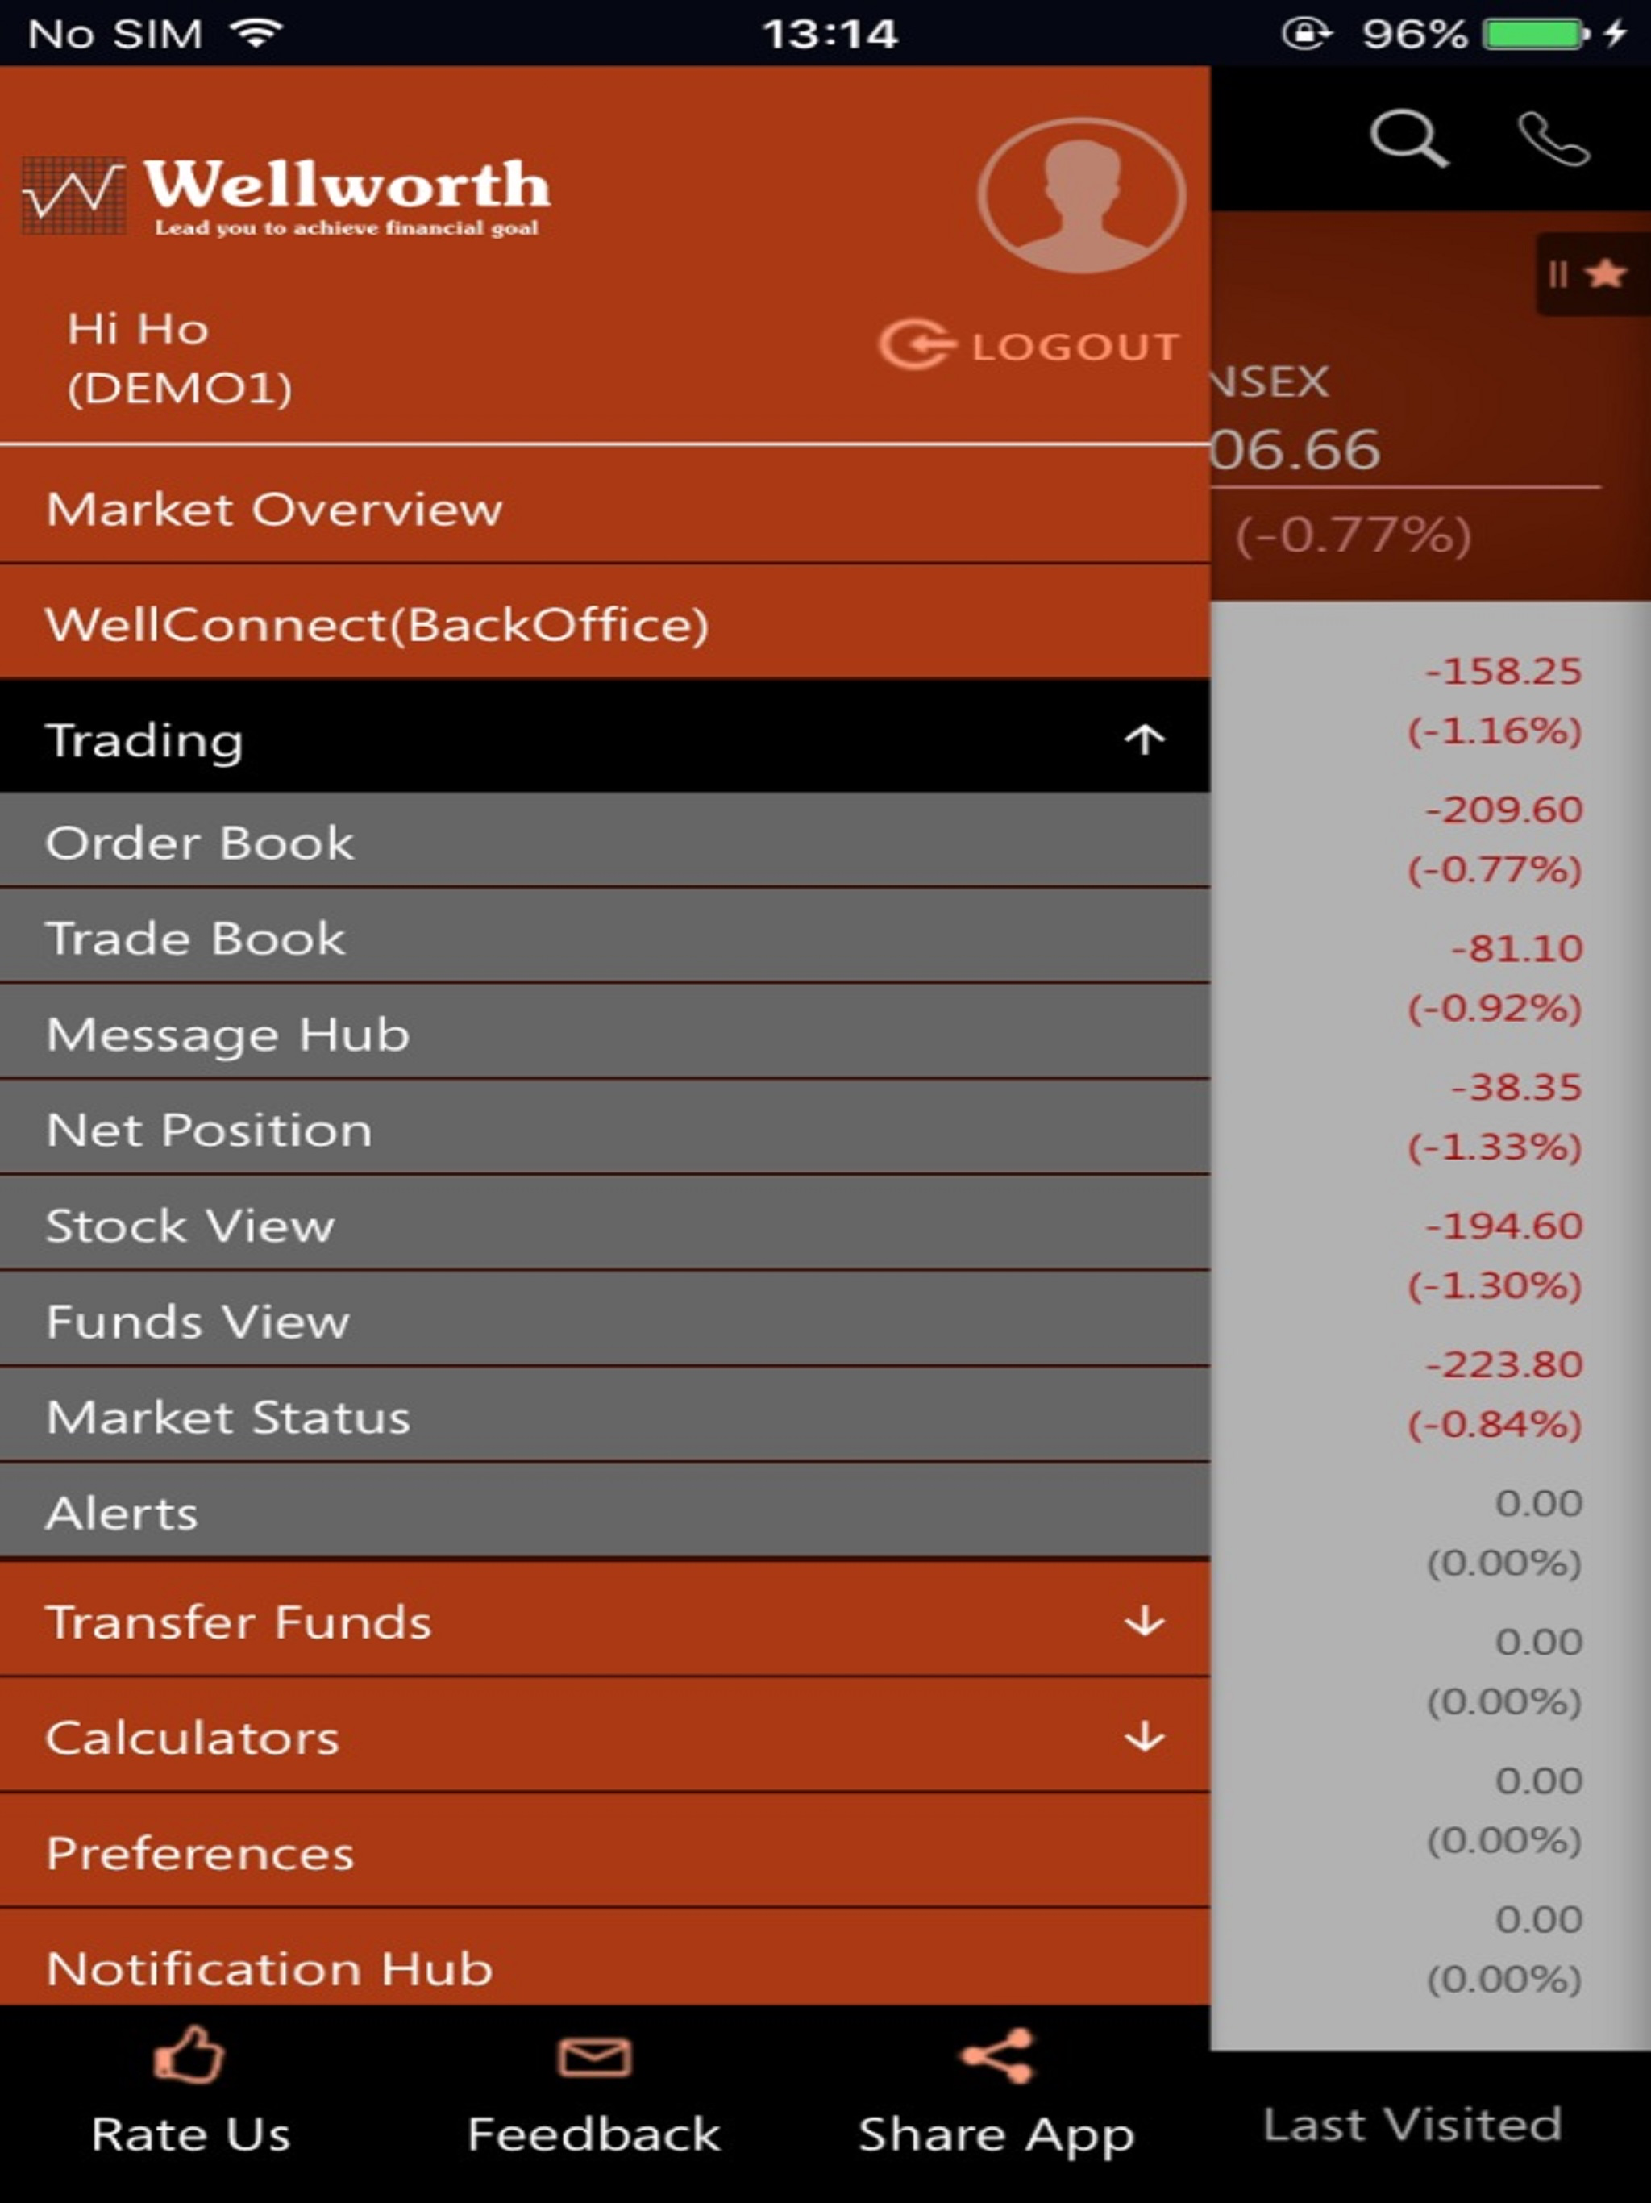Open the Preferences screen

coord(200,1852)
